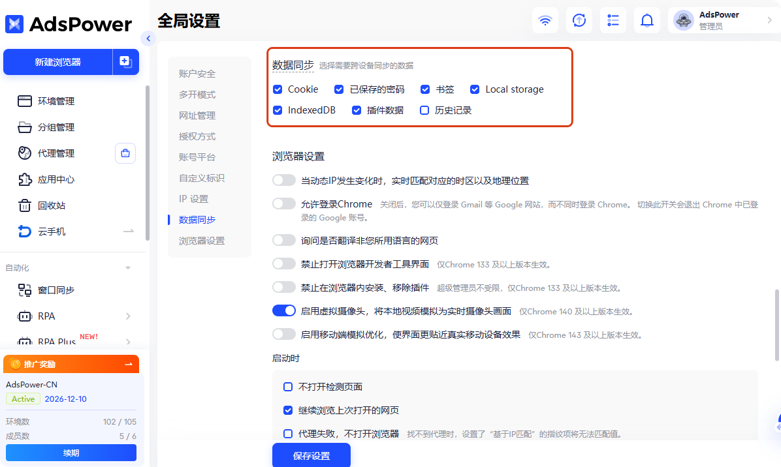The image size is (781, 467).
Task: Click the Active subscription status badge
Action: [23, 399]
